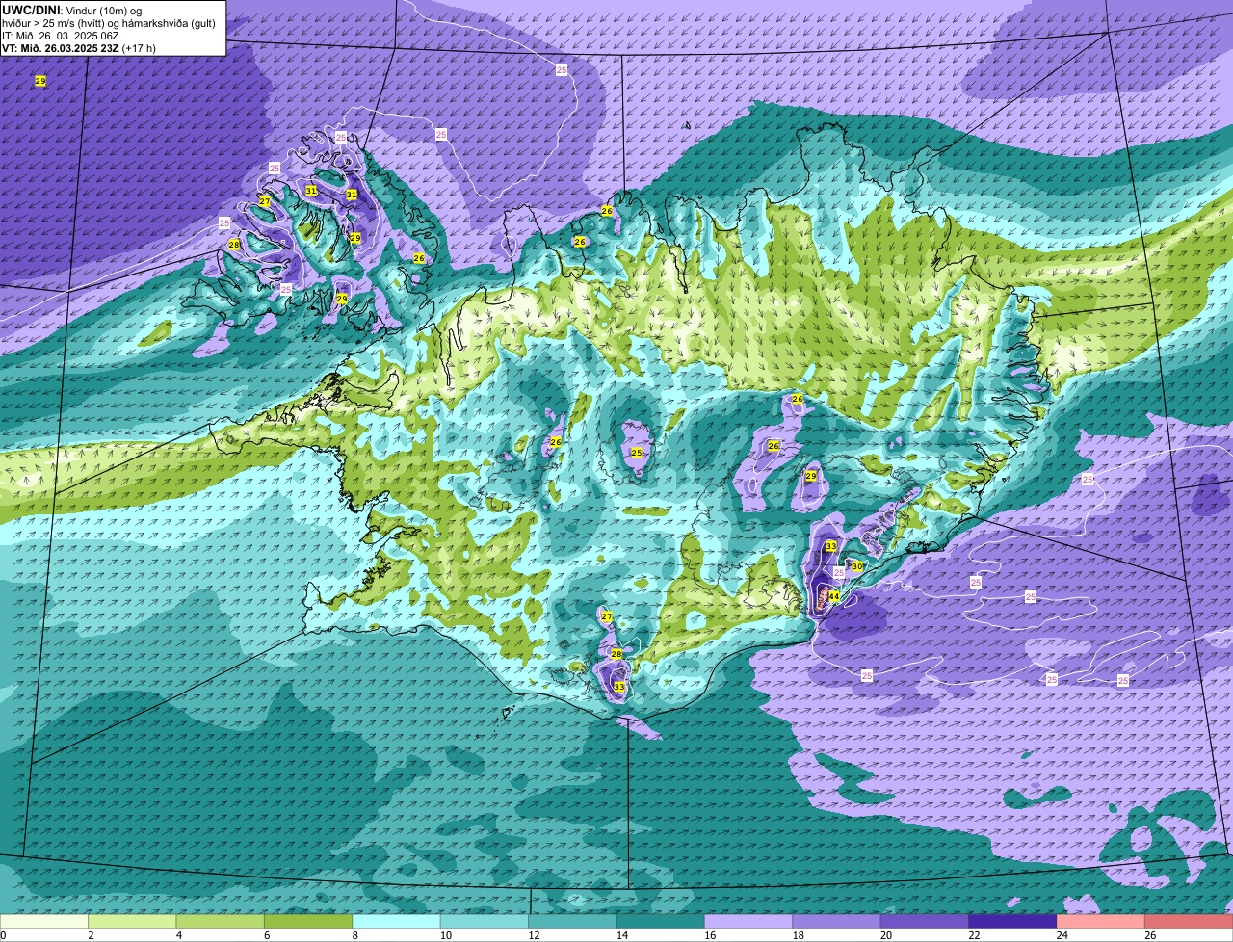Click the 16–18 m/s light lavender legend swatch
The height and width of the screenshot is (942, 1233).
tap(748, 922)
